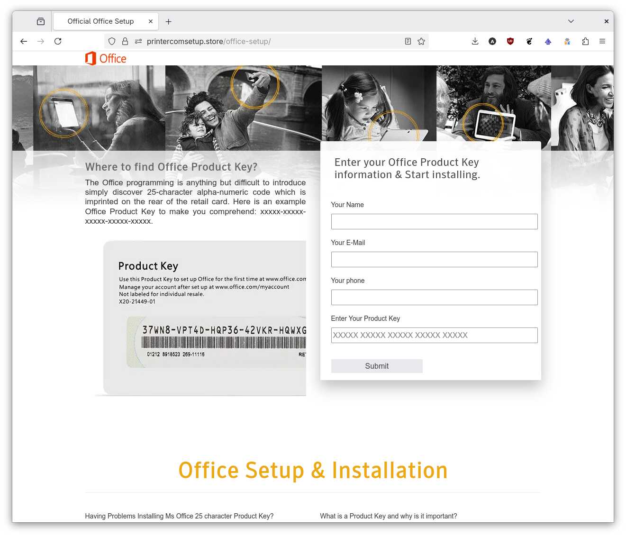Go back to the previous page
The image size is (626, 536).
click(24, 41)
